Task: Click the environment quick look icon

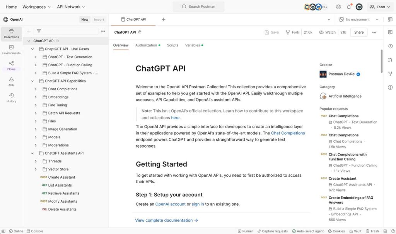Action: click(390, 19)
